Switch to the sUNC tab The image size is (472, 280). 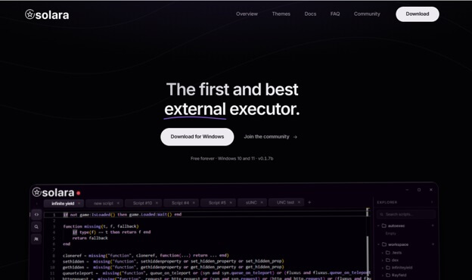251,203
